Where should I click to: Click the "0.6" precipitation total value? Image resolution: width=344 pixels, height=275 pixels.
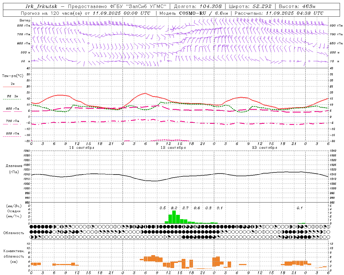tap(197, 208)
